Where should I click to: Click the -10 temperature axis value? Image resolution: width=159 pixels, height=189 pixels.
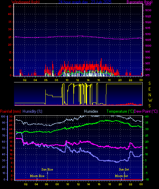[147, 179]
